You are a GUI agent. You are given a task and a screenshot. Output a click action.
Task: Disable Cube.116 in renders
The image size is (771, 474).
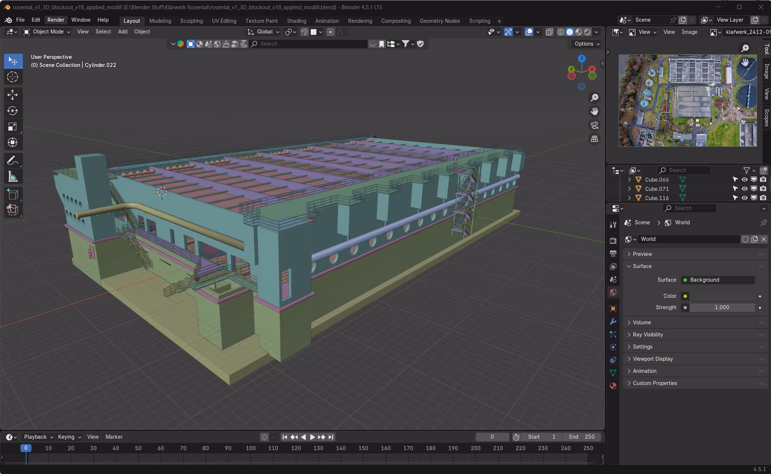(763, 198)
